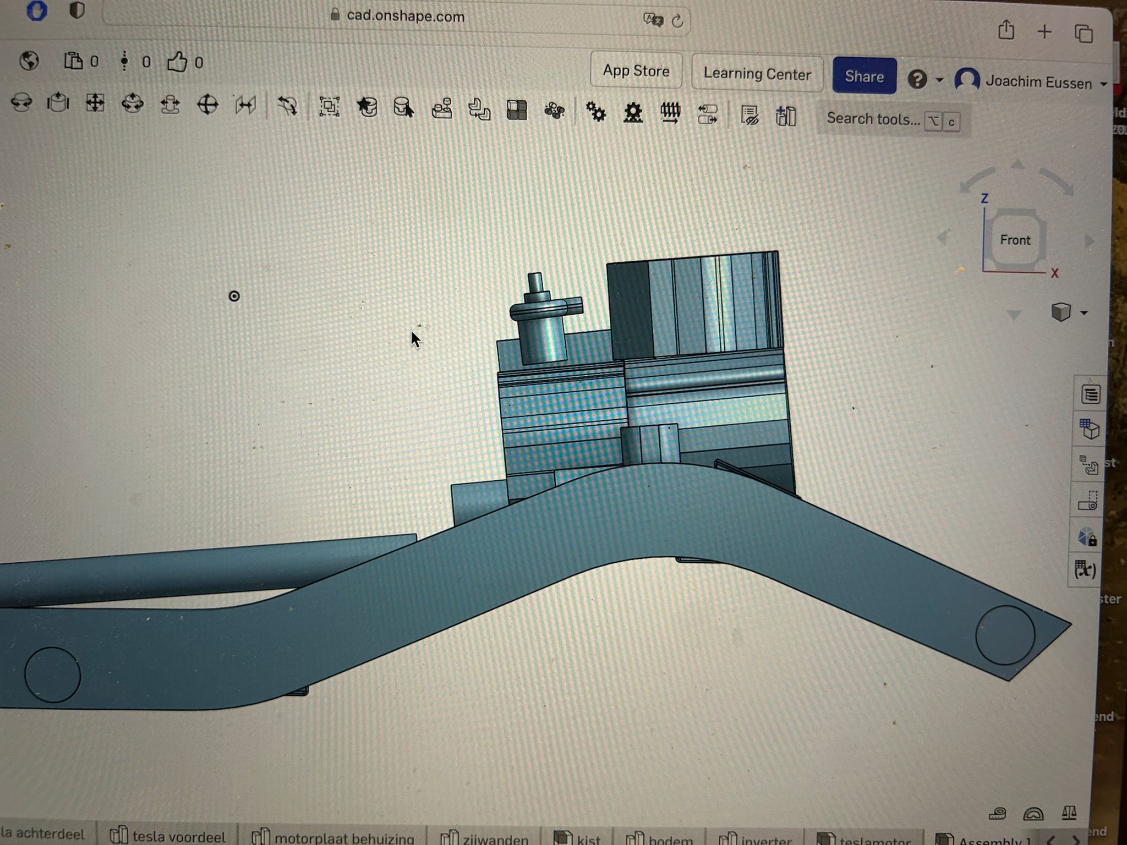Select the Rack and pinion relation tool

click(x=633, y=113)
